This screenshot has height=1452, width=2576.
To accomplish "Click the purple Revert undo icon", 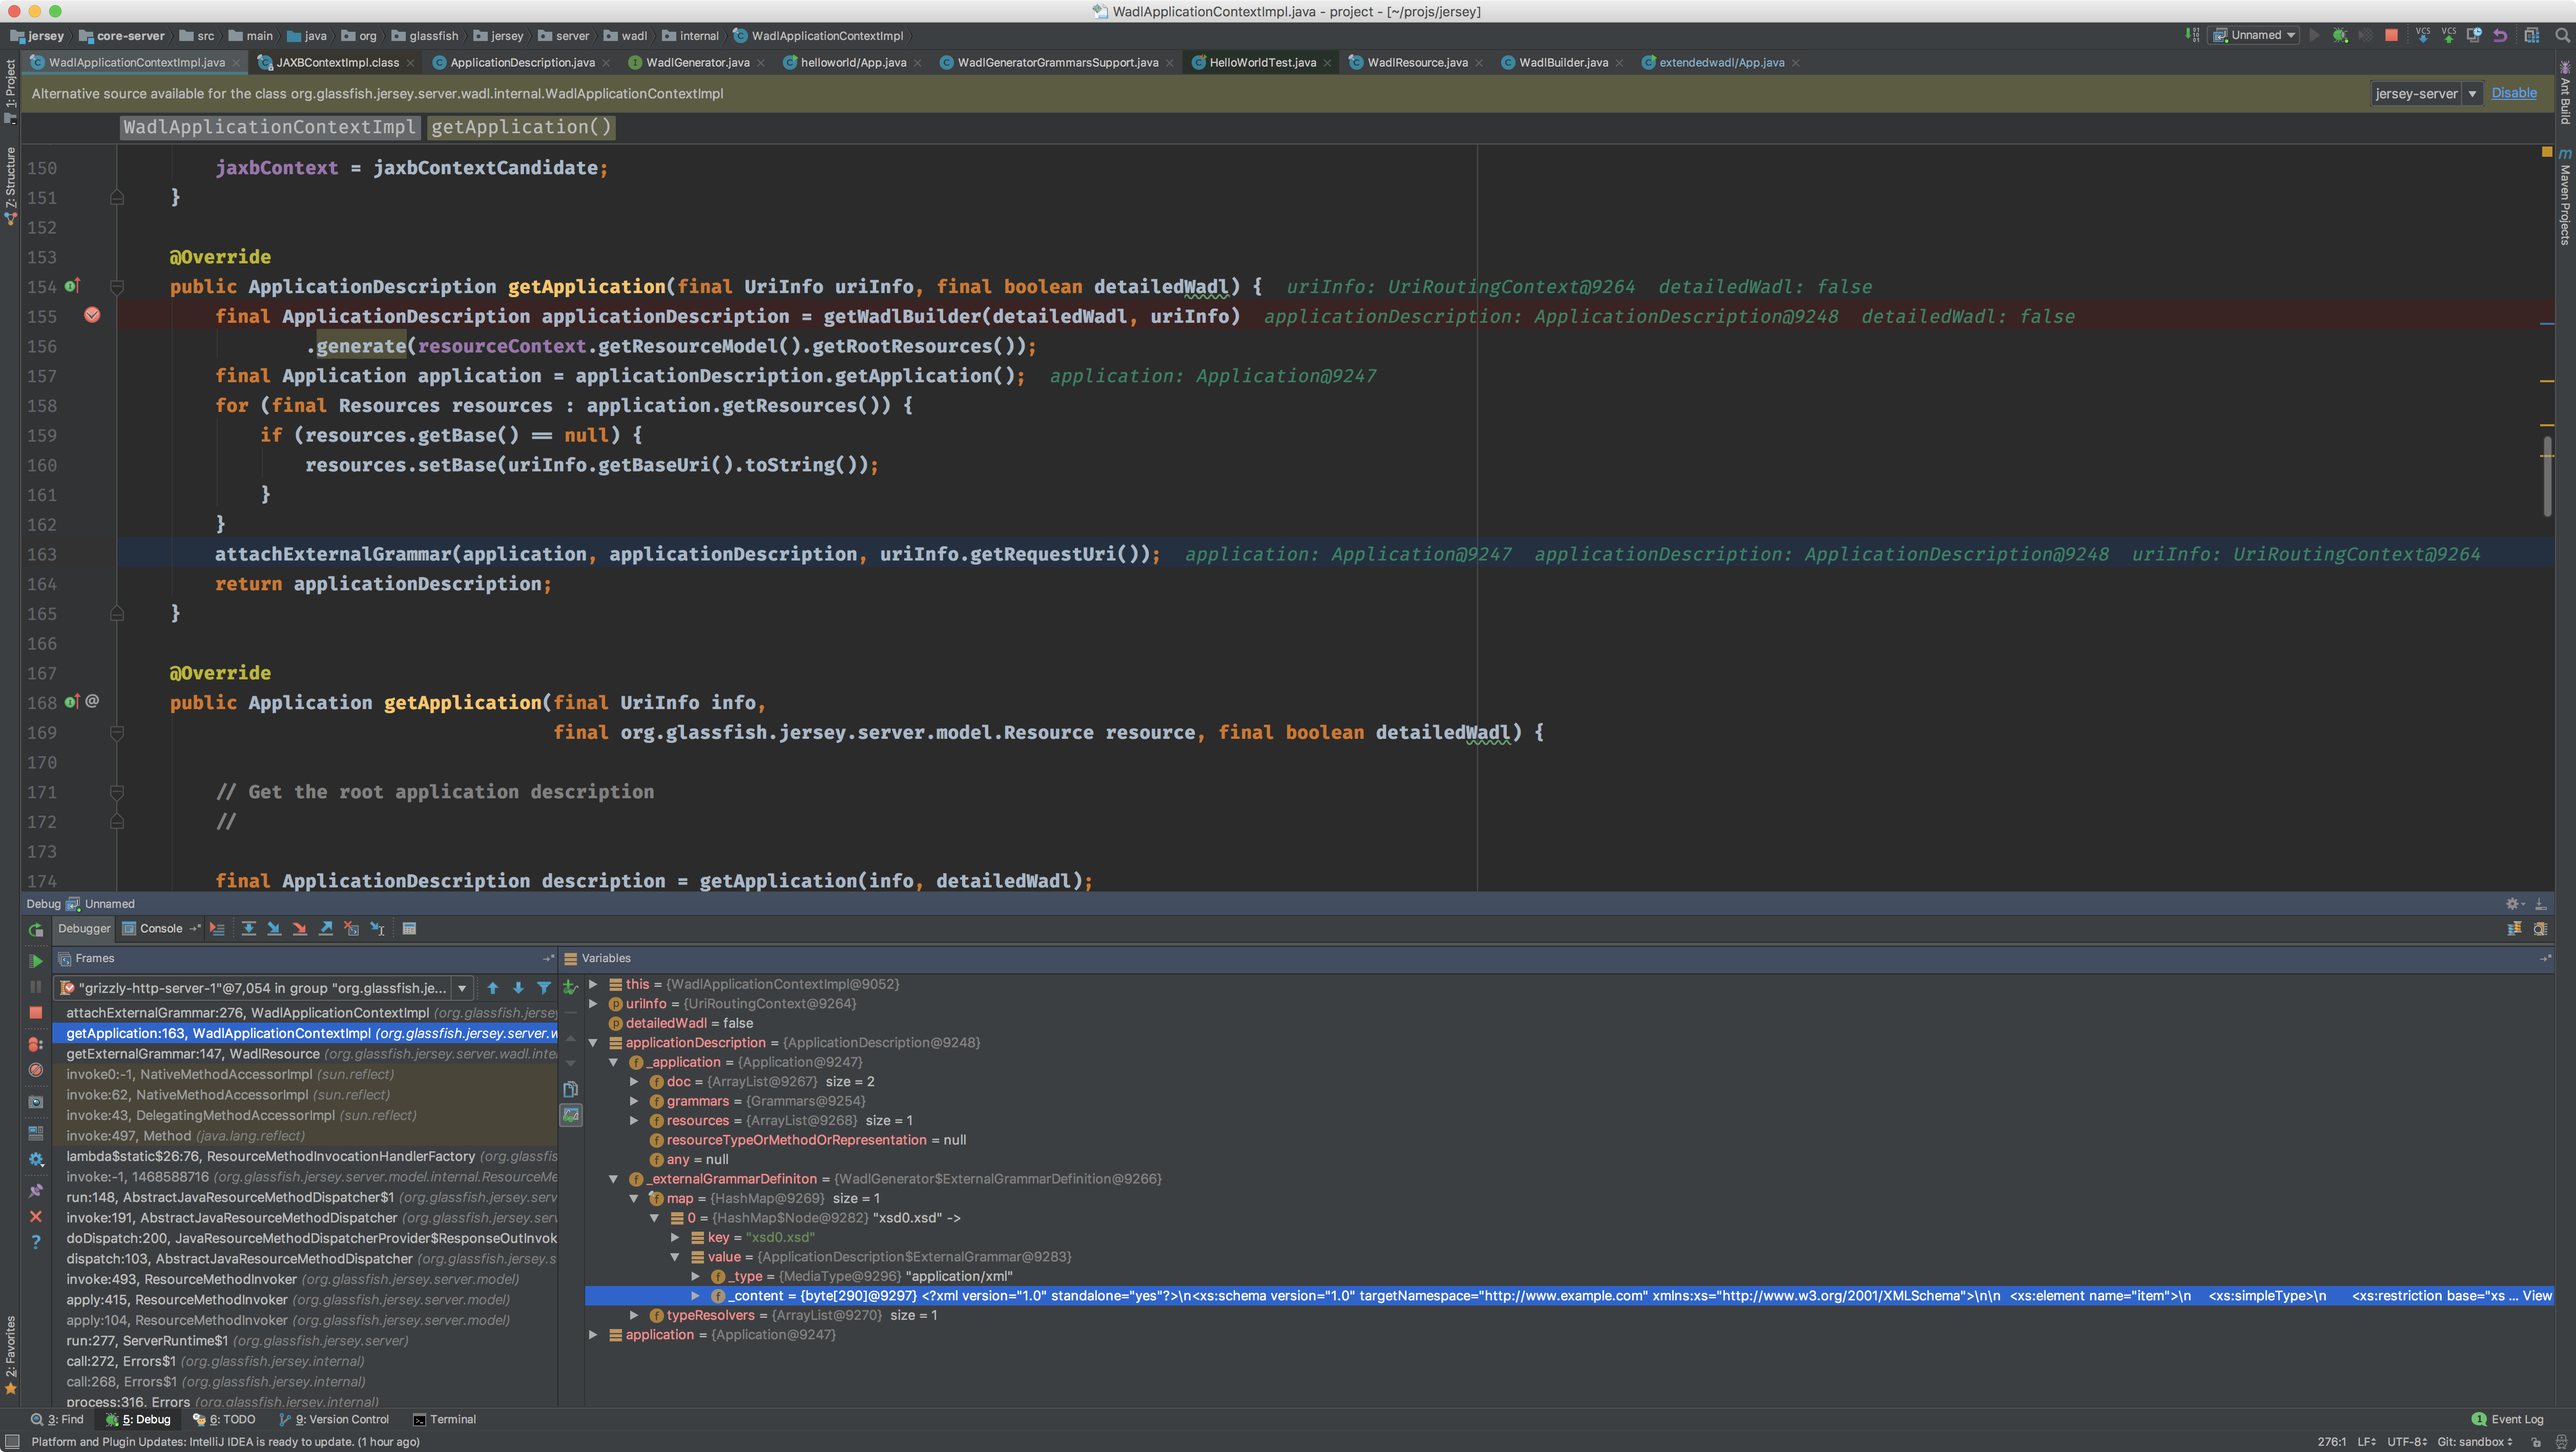I will click(2500, 35).
